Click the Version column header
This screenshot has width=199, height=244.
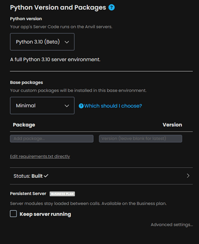(172, 125)
